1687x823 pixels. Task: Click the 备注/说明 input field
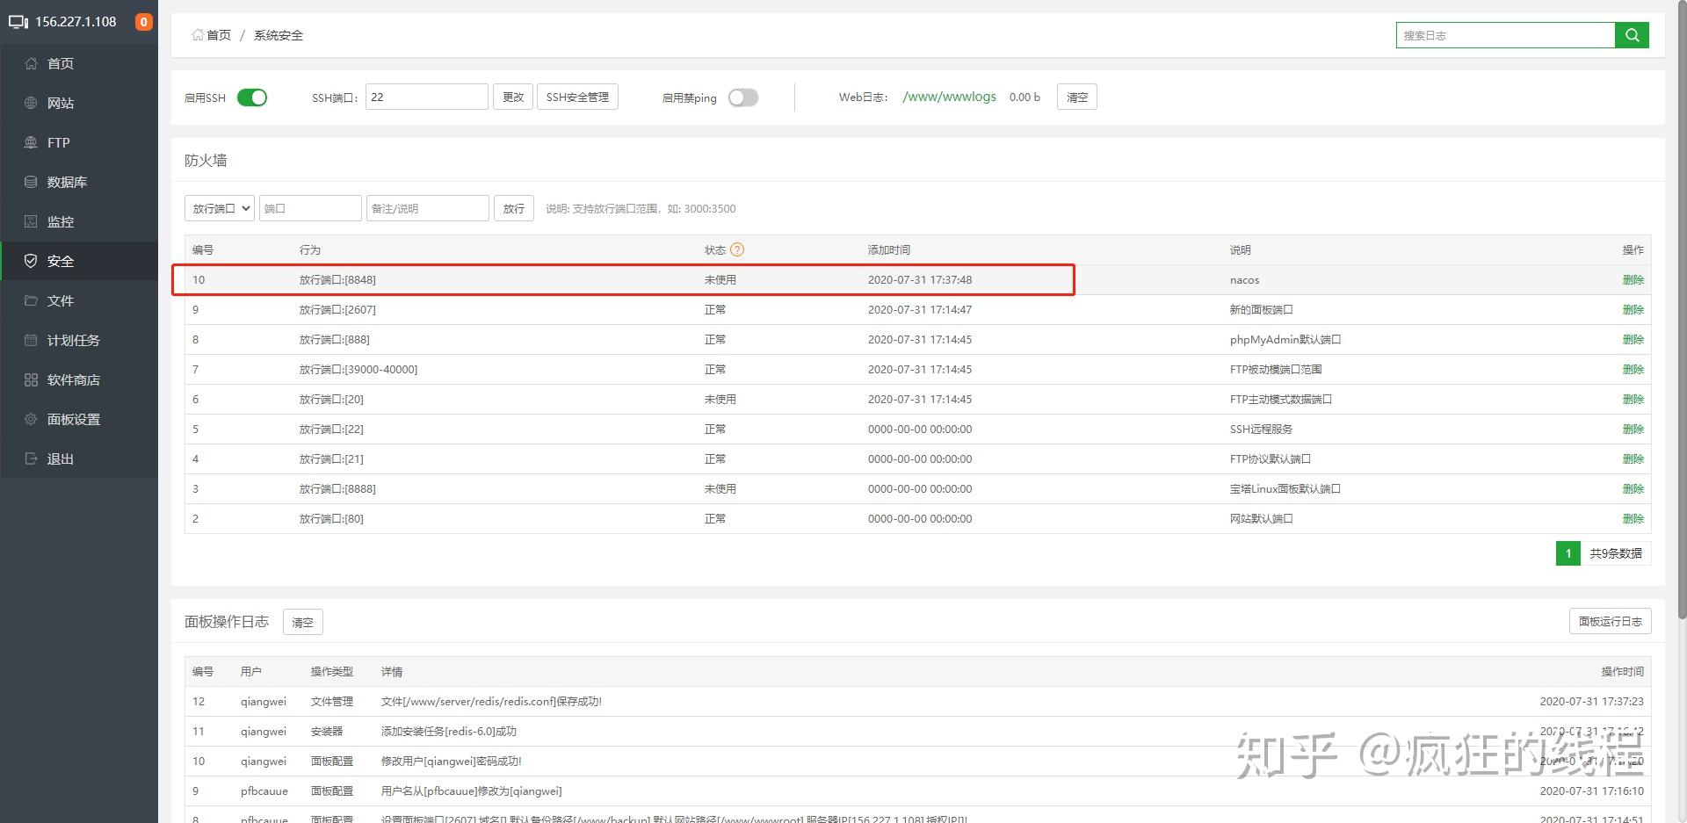427,208
